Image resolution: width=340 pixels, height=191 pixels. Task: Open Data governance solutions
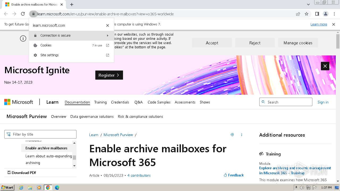[x=92, y=116]
